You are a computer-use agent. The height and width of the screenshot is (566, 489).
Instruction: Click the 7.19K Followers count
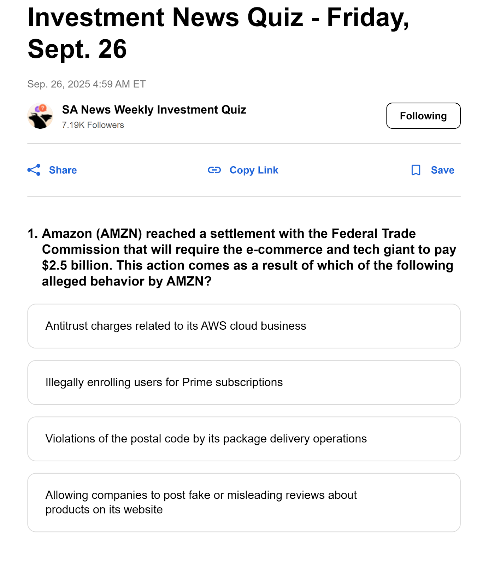(x=93, y=125)
